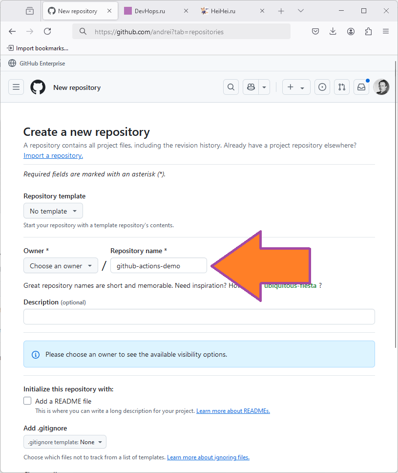This screenshot has height=473, width=398.
Task: Open the Firefox hamburger application menu
Action: tap(386, 31)
